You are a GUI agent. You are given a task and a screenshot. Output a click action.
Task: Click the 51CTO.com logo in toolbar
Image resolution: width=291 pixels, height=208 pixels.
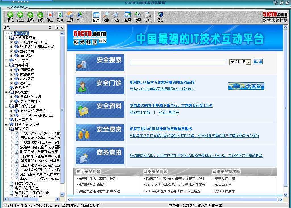(x=275, y=17)
